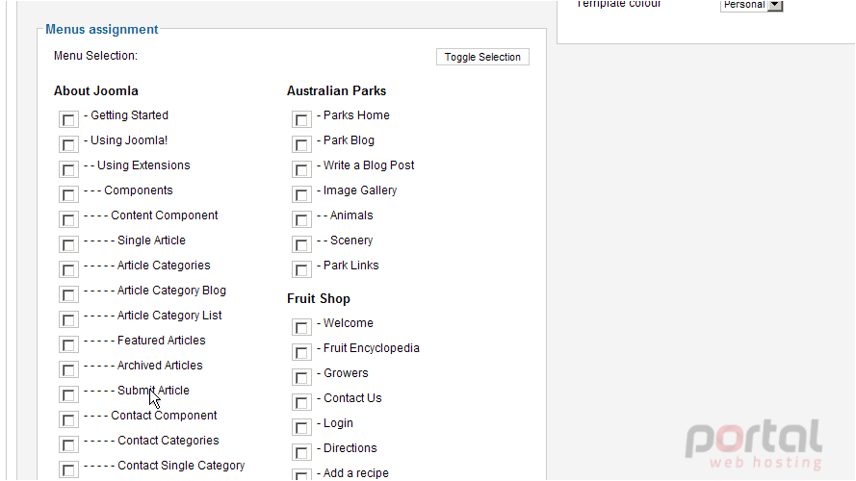Click the About Joomla heading
856x481 pixels.
click(x=96, y=91)
